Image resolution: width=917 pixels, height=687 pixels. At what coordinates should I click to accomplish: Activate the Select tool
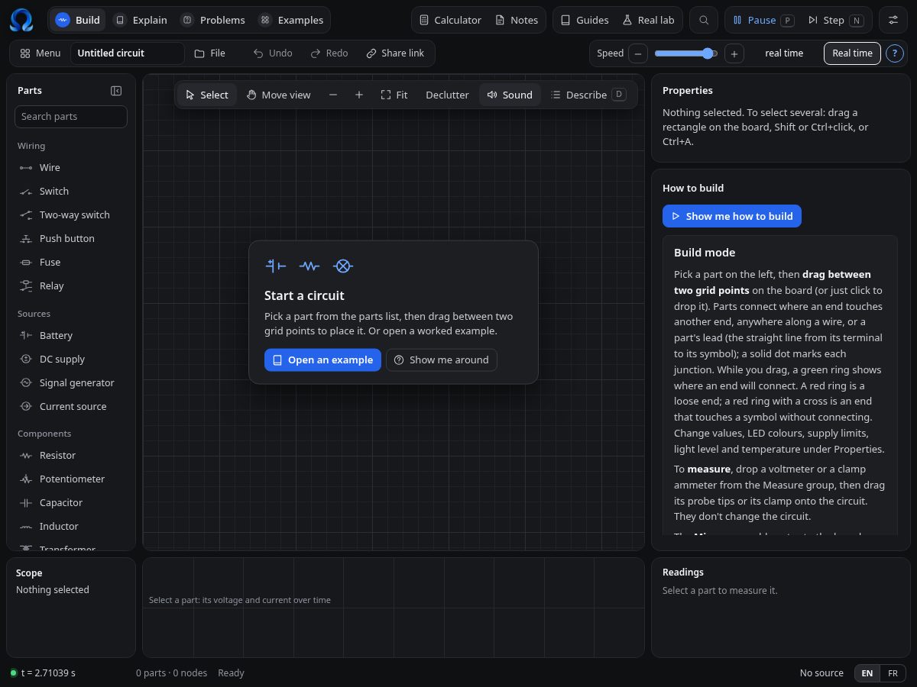207,95
